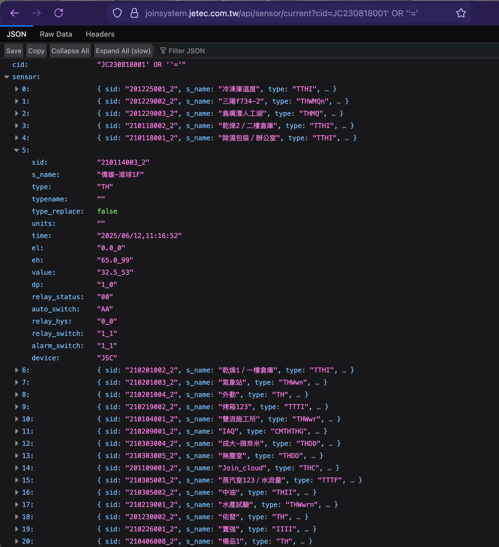Select the sid value "210114003_2"
499x547 pixels.
[123, 162]
